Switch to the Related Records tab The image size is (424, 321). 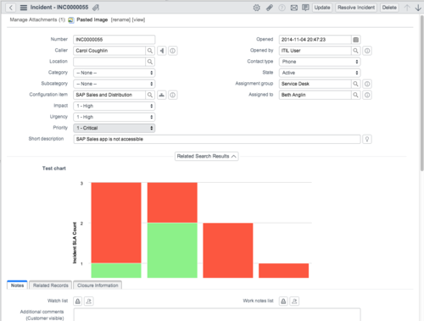coord(51,285)
